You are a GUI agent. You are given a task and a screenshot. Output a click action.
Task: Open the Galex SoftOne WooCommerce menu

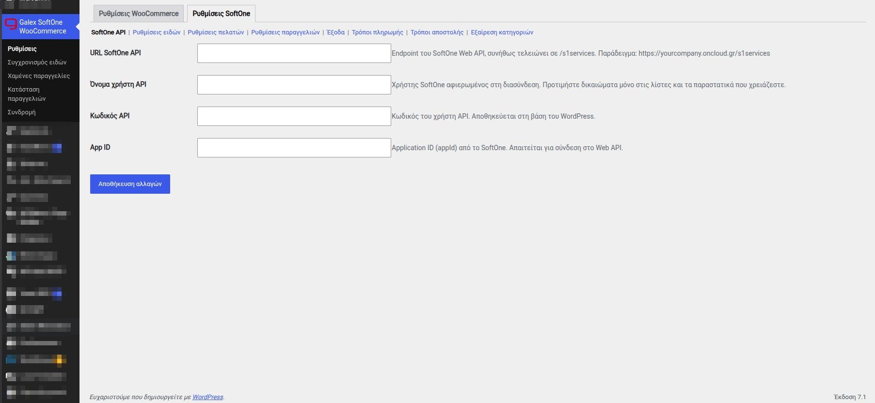41,27
